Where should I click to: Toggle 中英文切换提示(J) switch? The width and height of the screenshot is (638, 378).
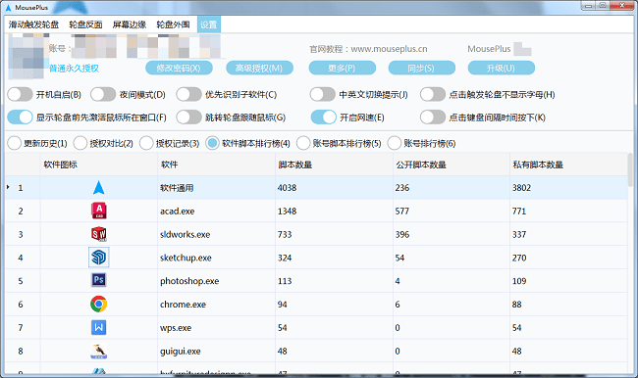coord(323,94)
